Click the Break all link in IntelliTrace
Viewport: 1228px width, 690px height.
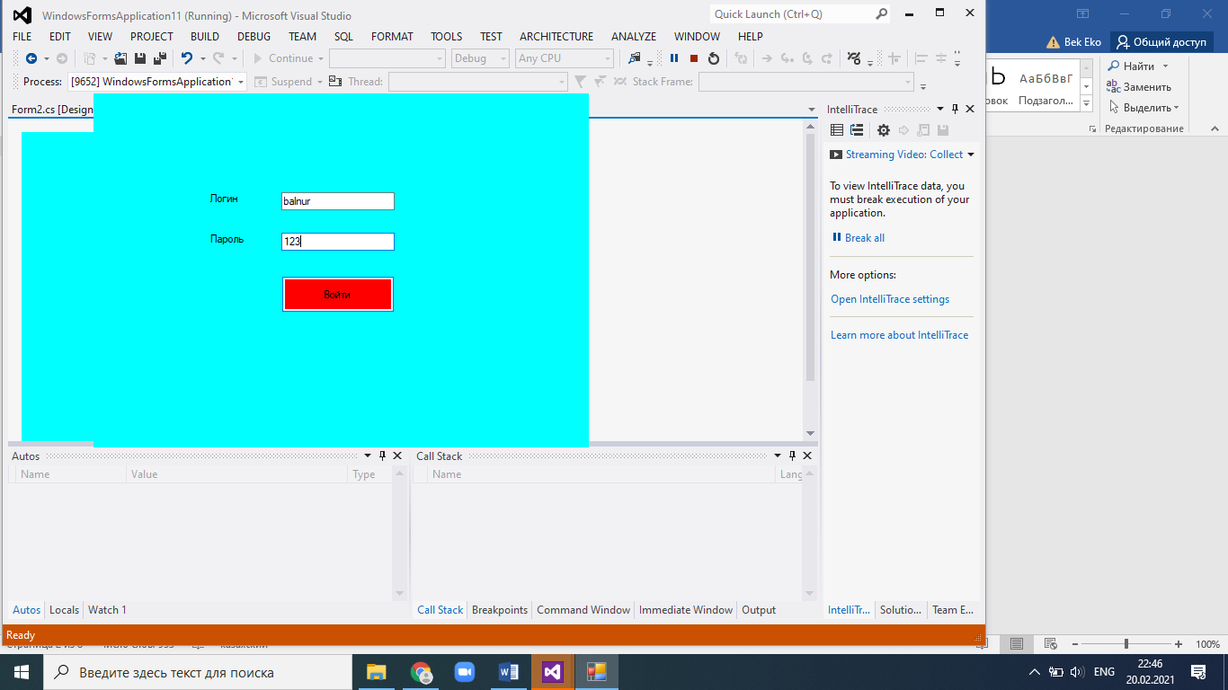[x=864, y=238]
